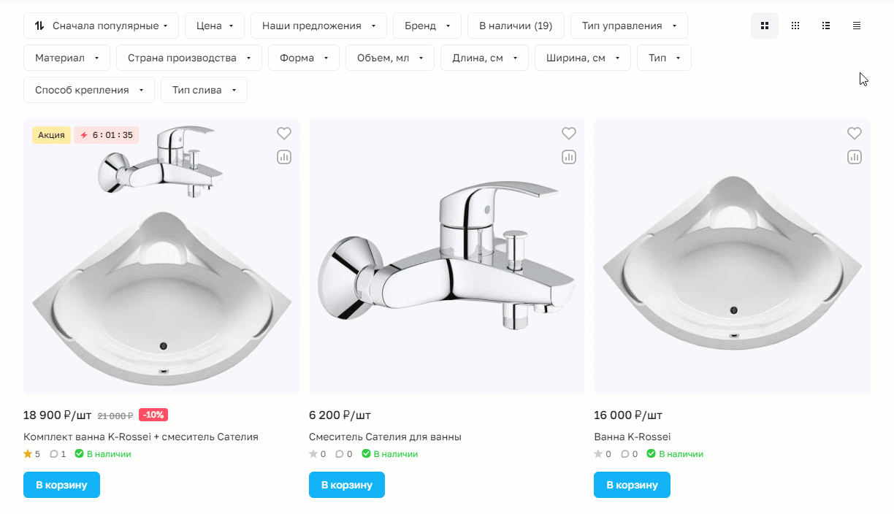Click the Сателия faucet product image

click(x=447, y=256)
